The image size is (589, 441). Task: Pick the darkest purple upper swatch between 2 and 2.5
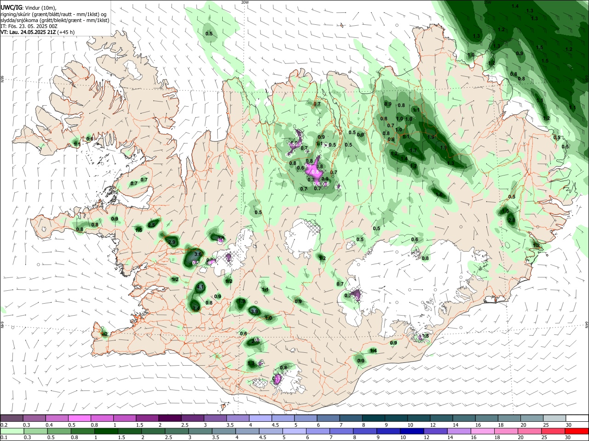(169, 418)
